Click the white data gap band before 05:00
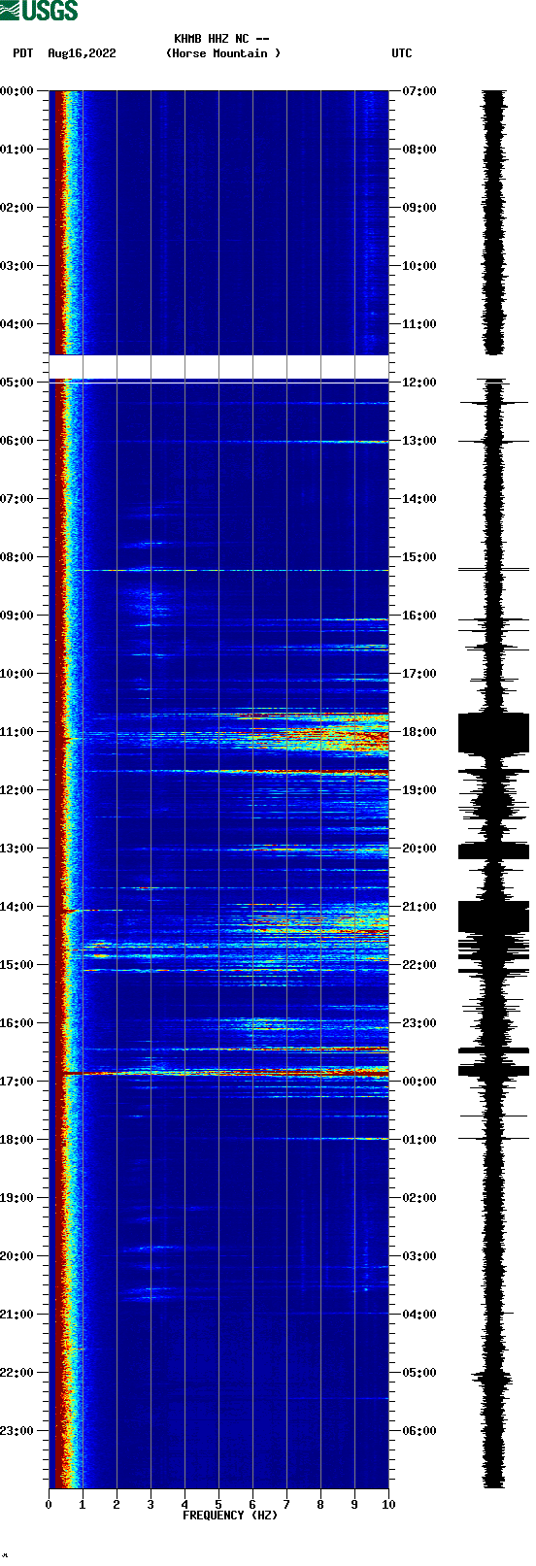Viewport: 536px width, 1566px height. click(x=218, y=367)
